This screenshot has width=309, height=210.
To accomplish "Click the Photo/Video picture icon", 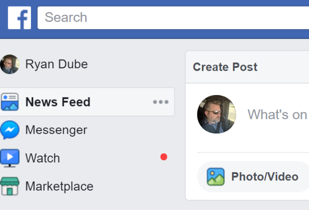I will (x=215, y=177).
